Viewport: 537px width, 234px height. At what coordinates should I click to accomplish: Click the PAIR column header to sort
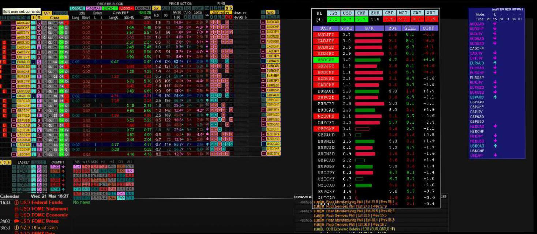326,28
